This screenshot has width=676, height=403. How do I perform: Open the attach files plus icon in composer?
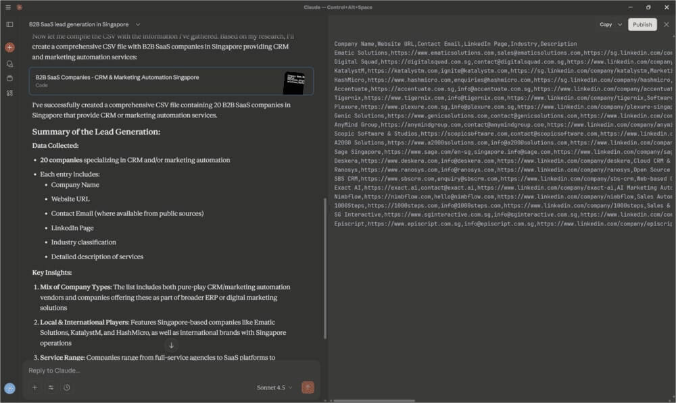[34, 387]
